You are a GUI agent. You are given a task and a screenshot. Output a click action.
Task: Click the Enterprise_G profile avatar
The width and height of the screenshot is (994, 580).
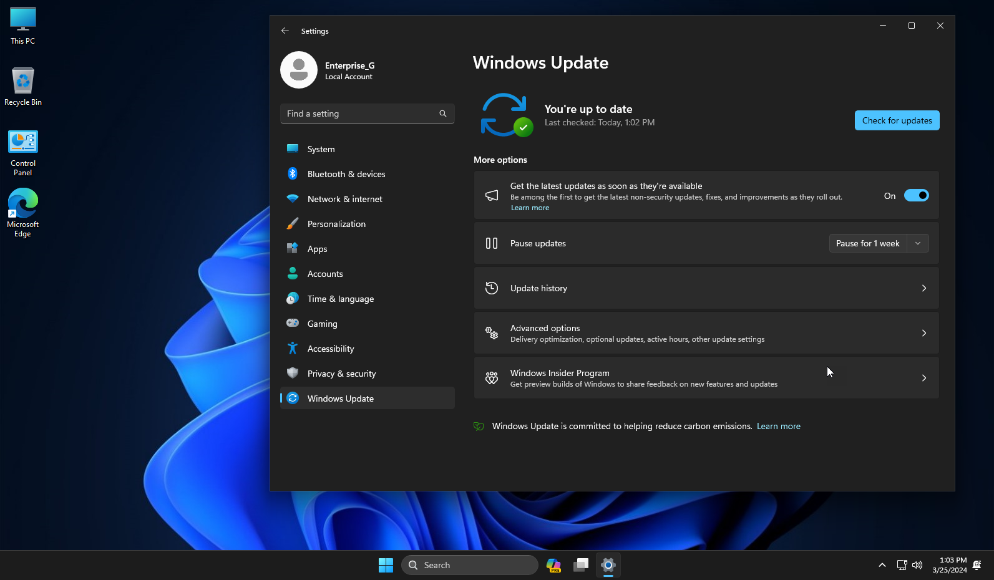tap(299, 70)
